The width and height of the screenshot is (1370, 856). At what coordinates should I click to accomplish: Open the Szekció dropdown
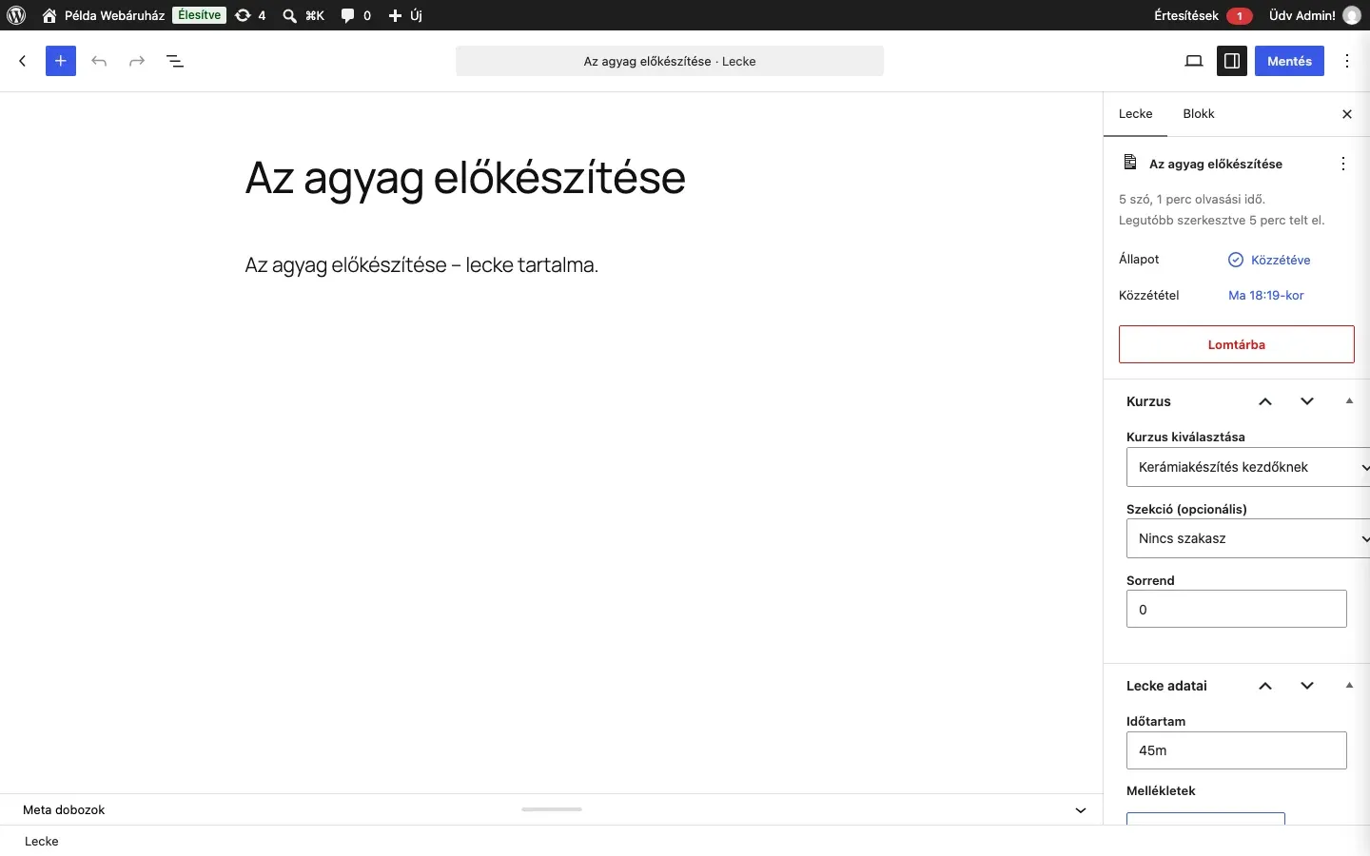1248,538
